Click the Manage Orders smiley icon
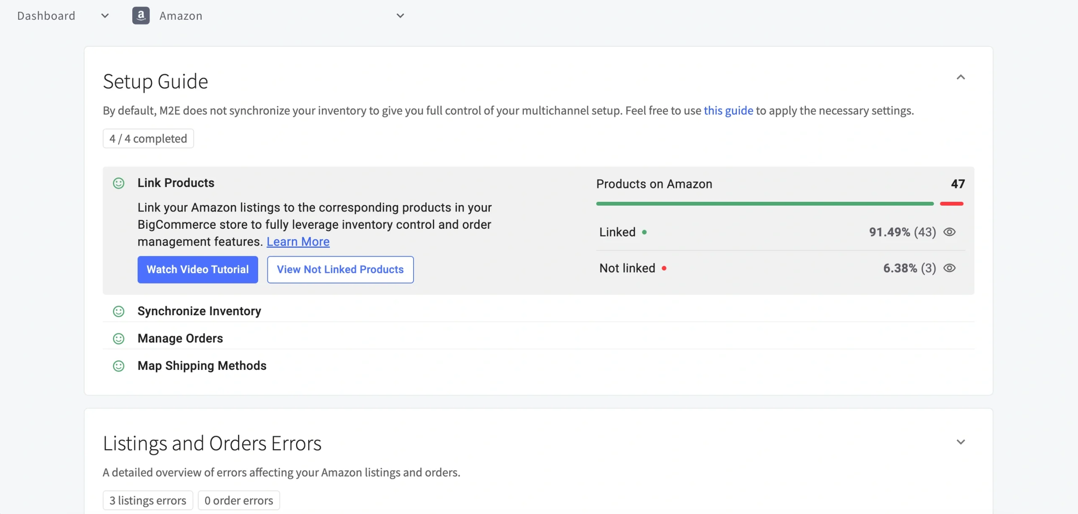Screen dimensions: 1078x514 pyautogui.click(x=119, y=338)
